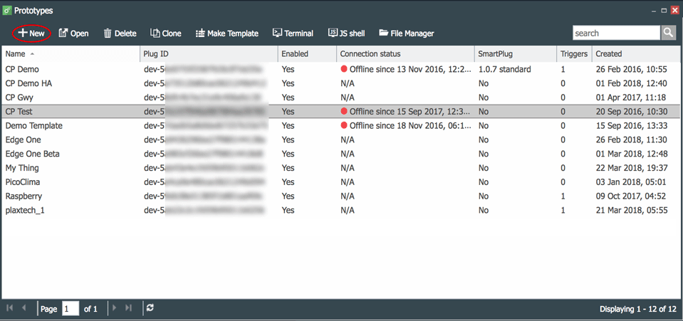Close the Prototypes window
This screenshot has width=683, height=321.
674,11
